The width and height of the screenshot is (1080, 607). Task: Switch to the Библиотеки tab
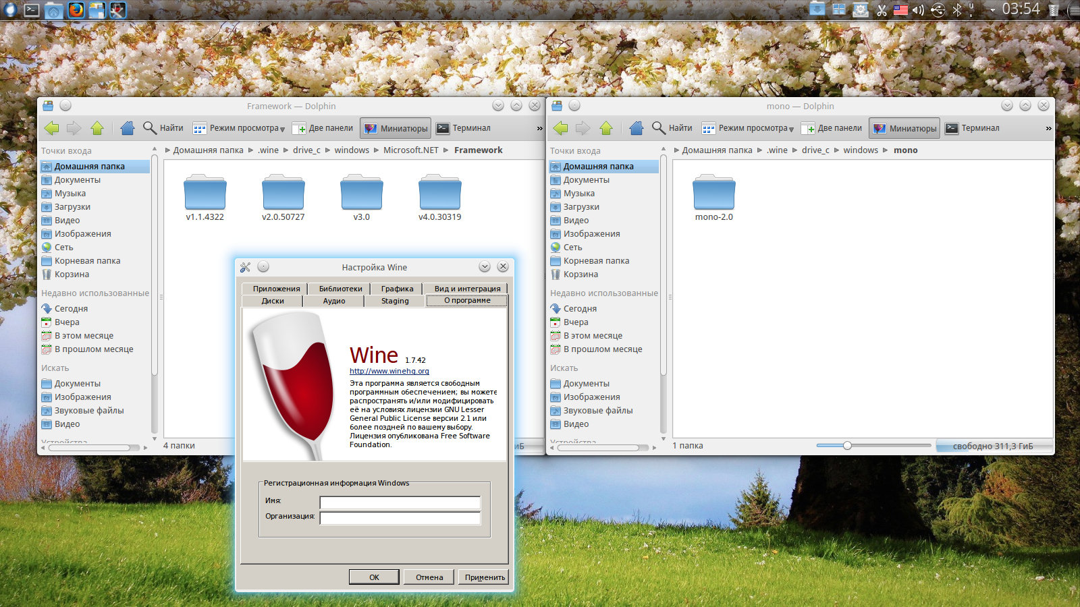(340, 289)
